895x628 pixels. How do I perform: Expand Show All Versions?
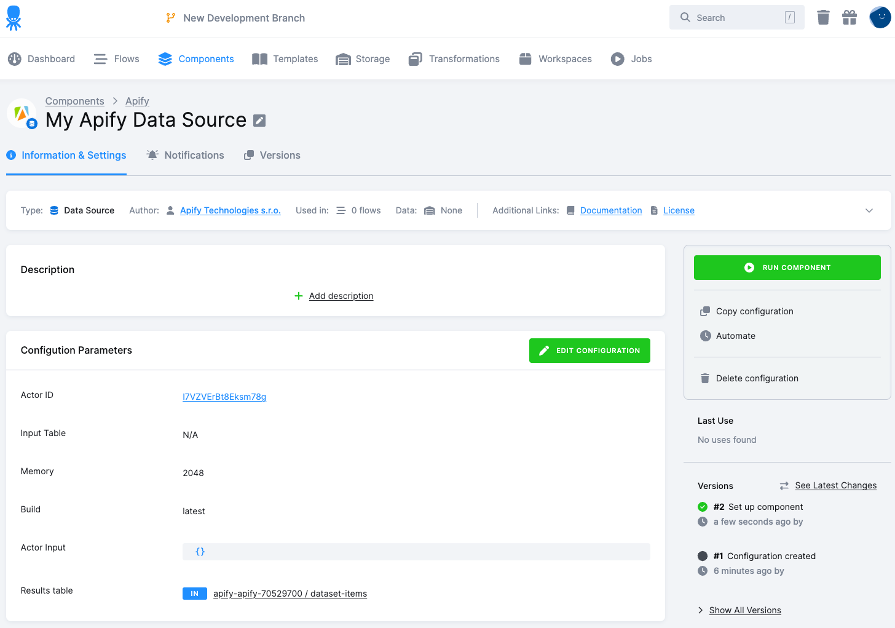coord(744,610)
